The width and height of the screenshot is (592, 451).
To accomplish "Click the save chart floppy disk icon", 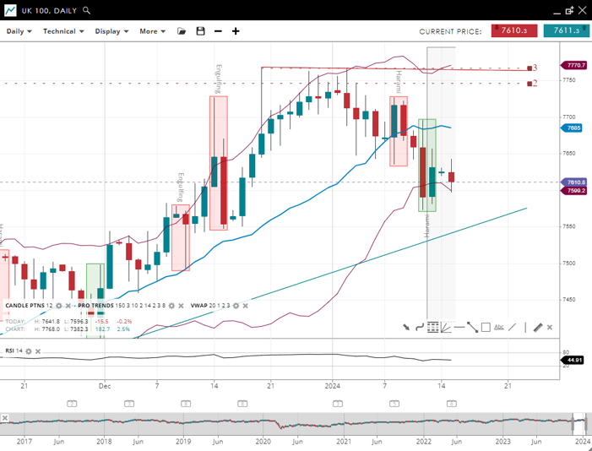I will point(200,31).
